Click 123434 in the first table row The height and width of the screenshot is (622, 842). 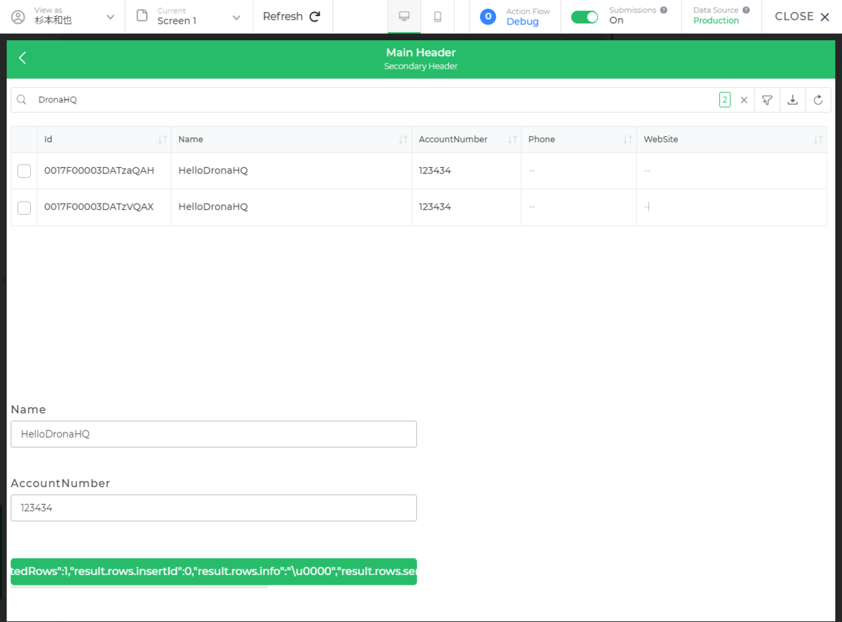435,171
